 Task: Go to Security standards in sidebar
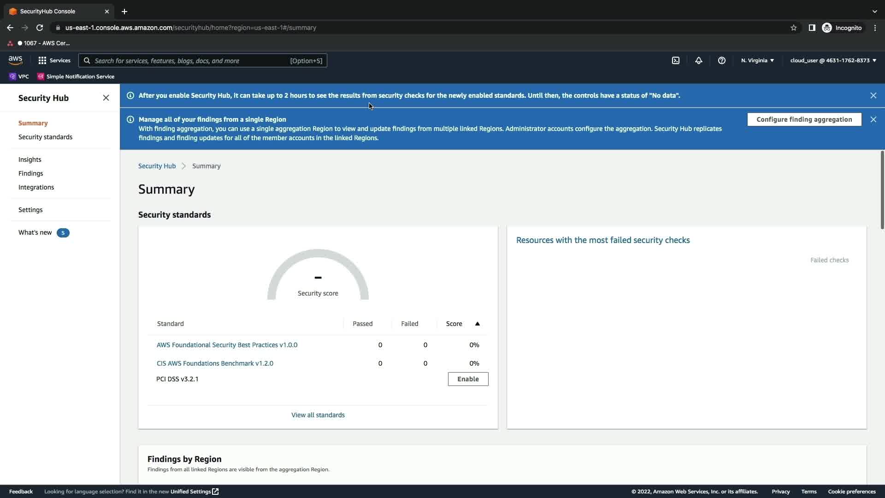[x=45, y=137]
